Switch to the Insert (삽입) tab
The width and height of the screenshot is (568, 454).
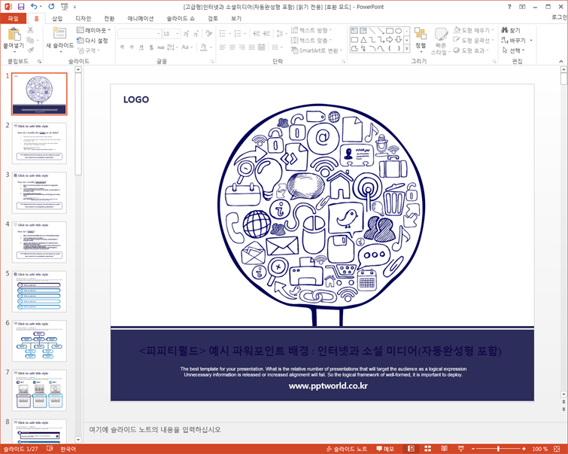[57, 18]
